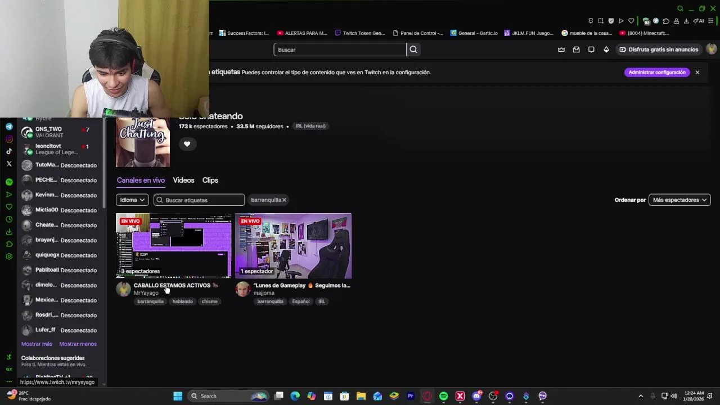
Task: Click the browser toolbar snapshot icon
Action: [601, 21]
